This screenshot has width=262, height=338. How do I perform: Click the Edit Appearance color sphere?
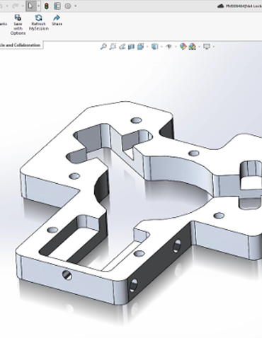183,47
